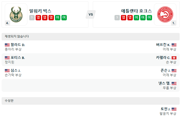The image size is (181, 117).
Task: Open player 낸스 엘. profile
Action: pos(164,83)
